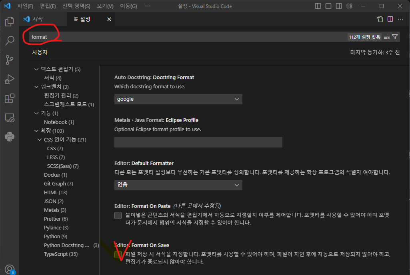The image size is (410, 275).
Task: Collapse the 기능 tree group
Action: (x=36, y=113)
